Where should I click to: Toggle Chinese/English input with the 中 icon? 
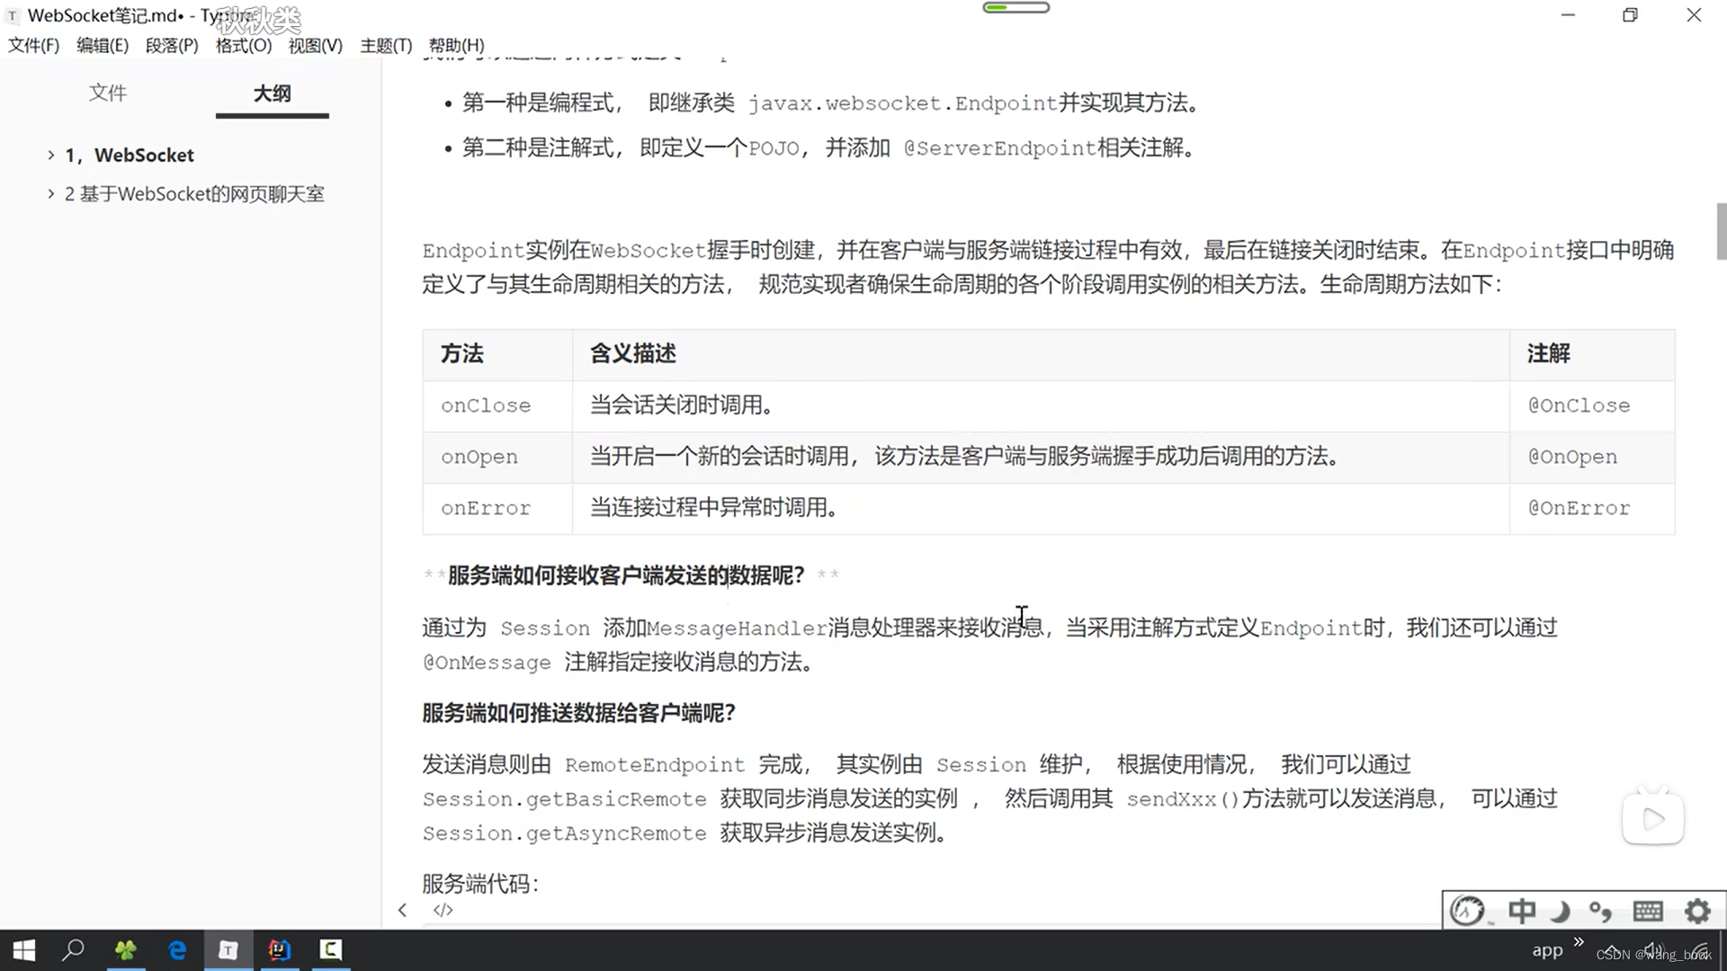1522,911
